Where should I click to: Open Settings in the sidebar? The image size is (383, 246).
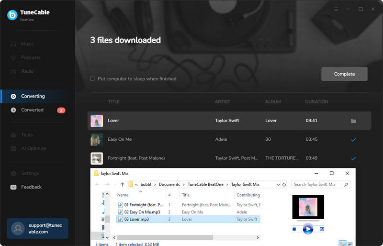[x=30, y=173]
